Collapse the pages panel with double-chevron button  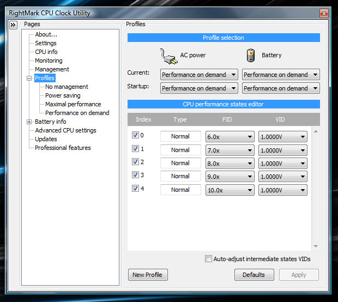(13, 25)
